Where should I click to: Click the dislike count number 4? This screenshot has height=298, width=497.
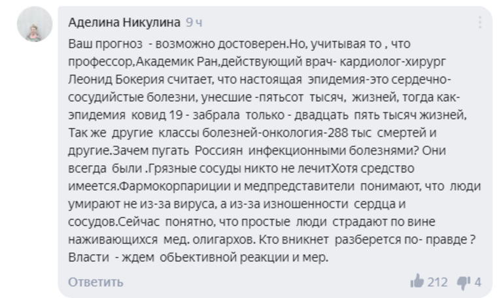click(478, 282)
